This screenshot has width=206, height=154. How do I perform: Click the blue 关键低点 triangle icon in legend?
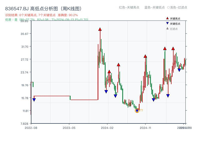click(x=167, y=23)
